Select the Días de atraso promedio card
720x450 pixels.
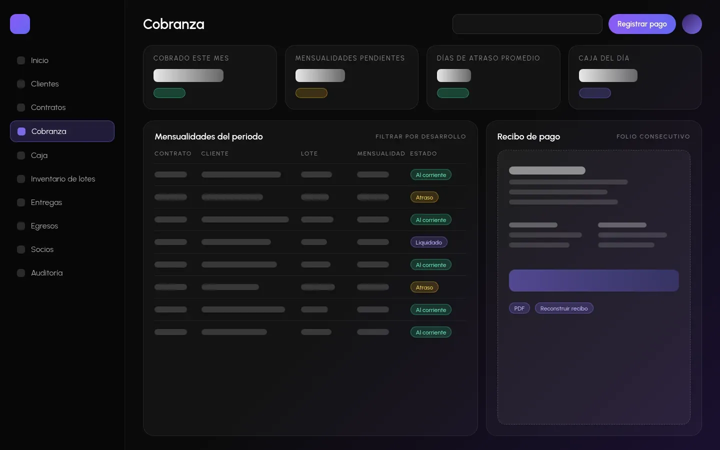[x=493, y=77]
